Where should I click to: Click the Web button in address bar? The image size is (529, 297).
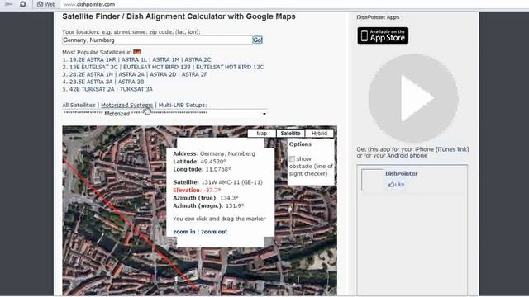[46, 4]
